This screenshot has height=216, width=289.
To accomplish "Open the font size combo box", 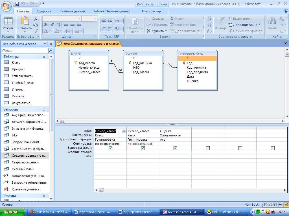I will (x=89, y=18).
